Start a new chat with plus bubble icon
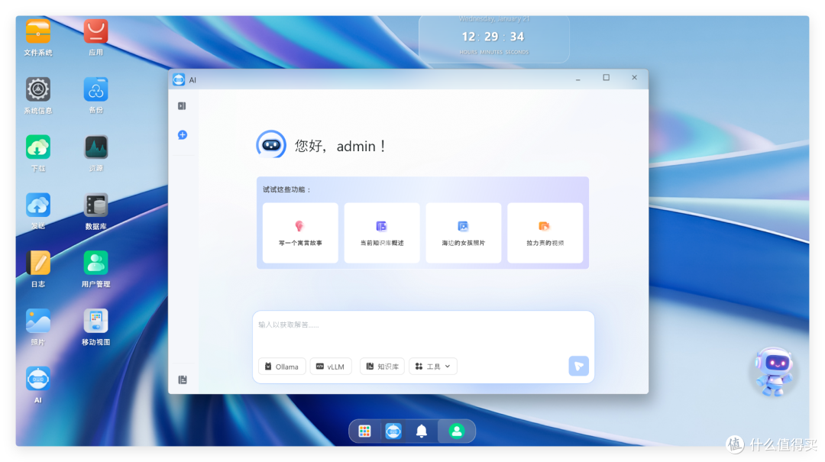Screen dimensions: 825x462 183,135
